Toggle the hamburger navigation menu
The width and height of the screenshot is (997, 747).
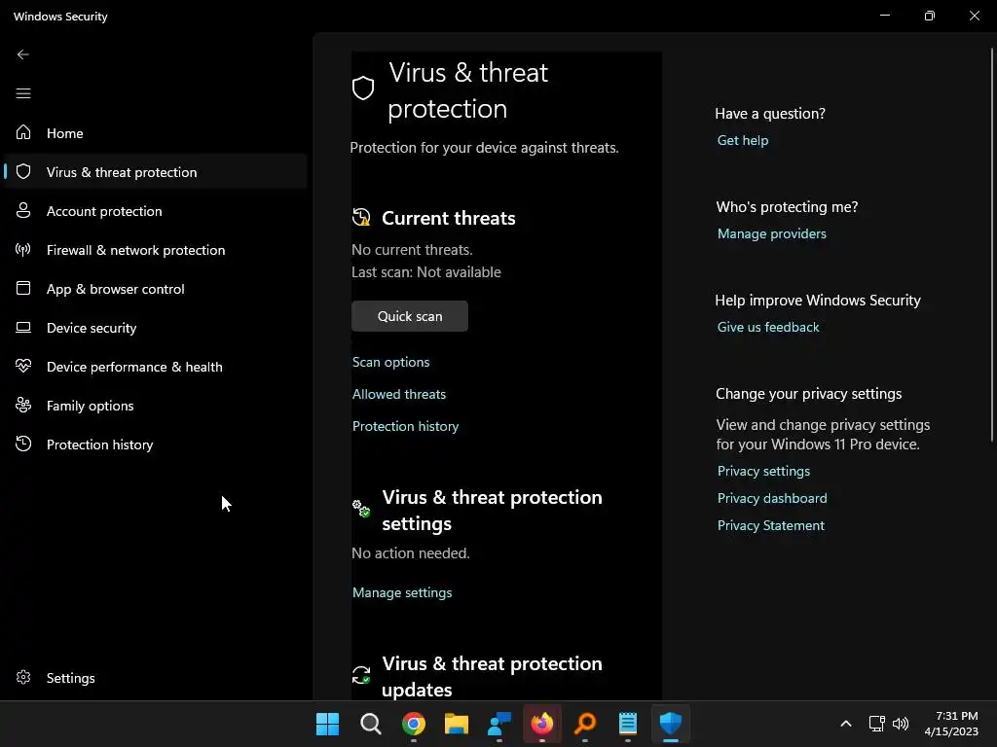point(23,94)
